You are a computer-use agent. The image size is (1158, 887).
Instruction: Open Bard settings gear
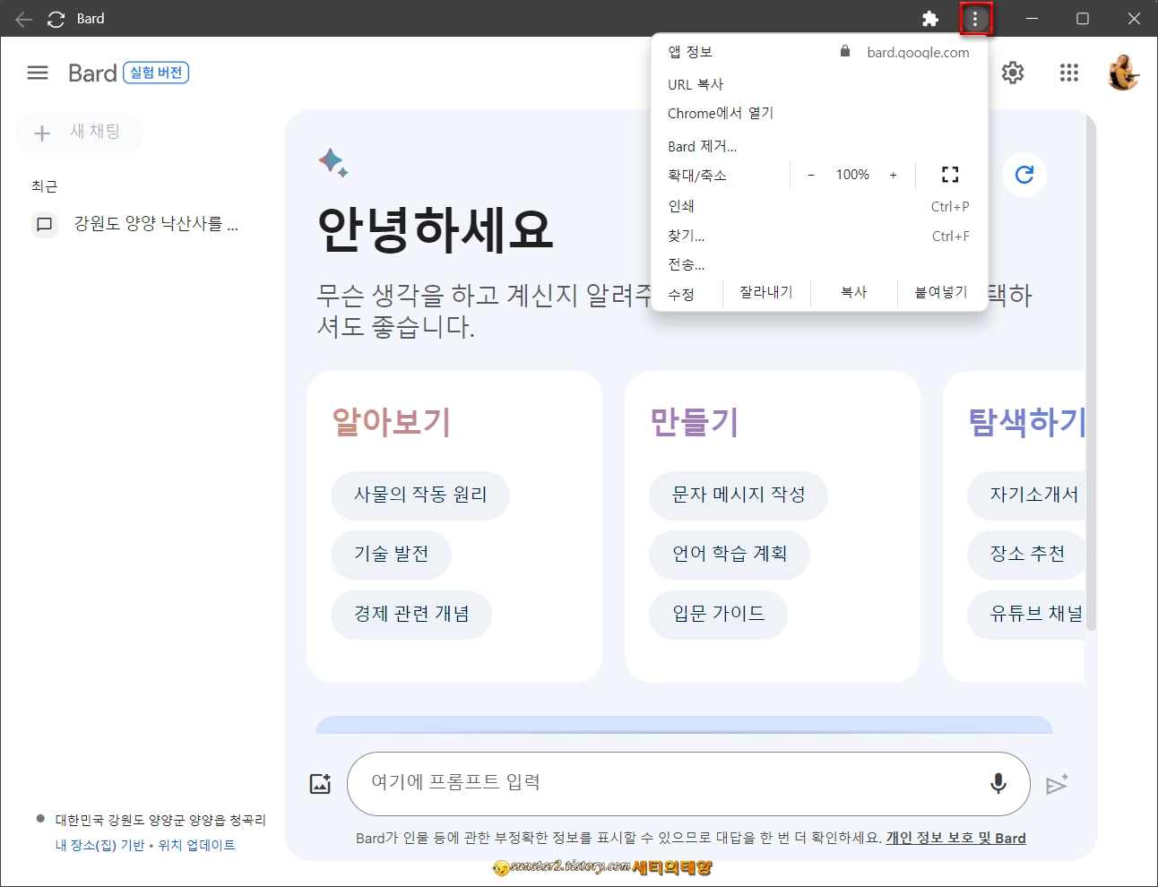pos(1013,73)
